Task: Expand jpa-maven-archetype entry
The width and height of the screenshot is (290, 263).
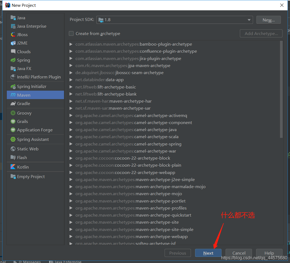Action: 71,65
